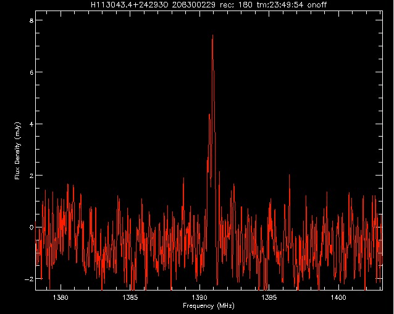Click the secondary shoulder peak near 4 mJy
394x314 pixels.
[209, 115]
